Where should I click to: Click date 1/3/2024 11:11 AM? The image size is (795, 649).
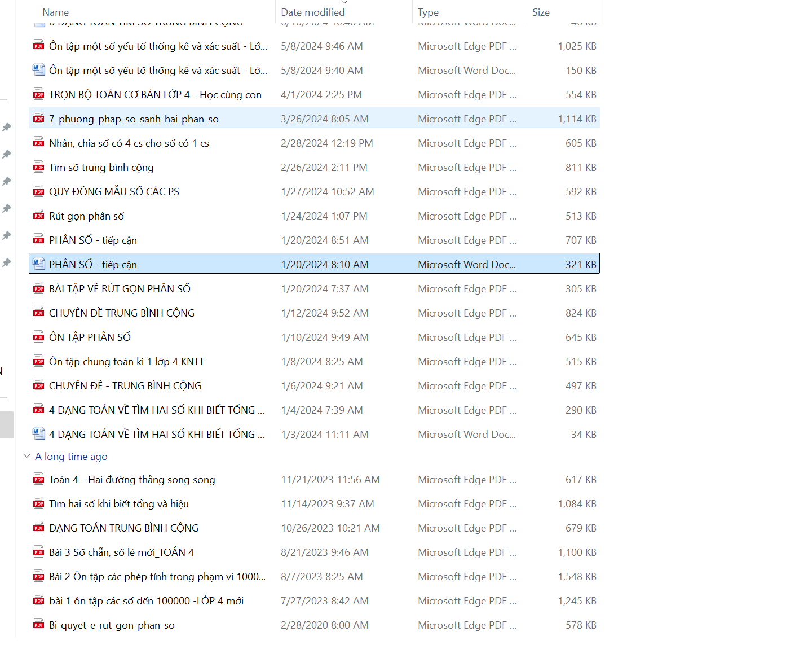click(325, 435)
